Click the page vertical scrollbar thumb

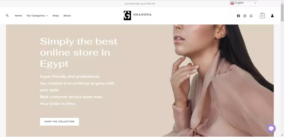coord(282,12)
